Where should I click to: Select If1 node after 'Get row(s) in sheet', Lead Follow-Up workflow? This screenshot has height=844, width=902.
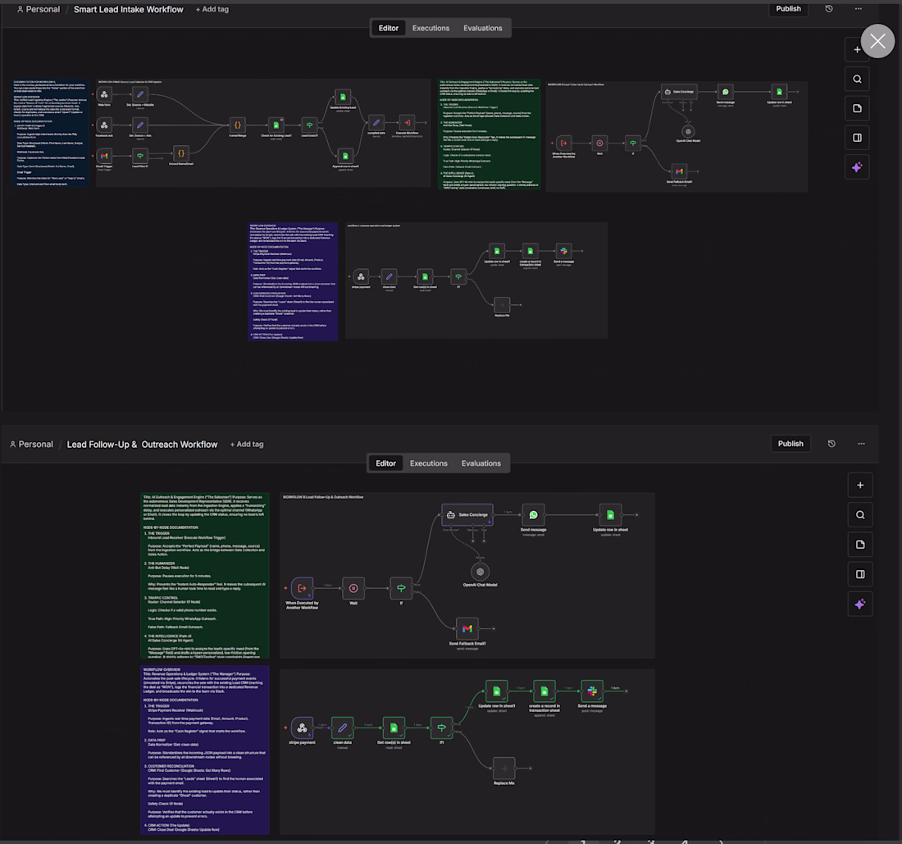click(x=441, y=728)
